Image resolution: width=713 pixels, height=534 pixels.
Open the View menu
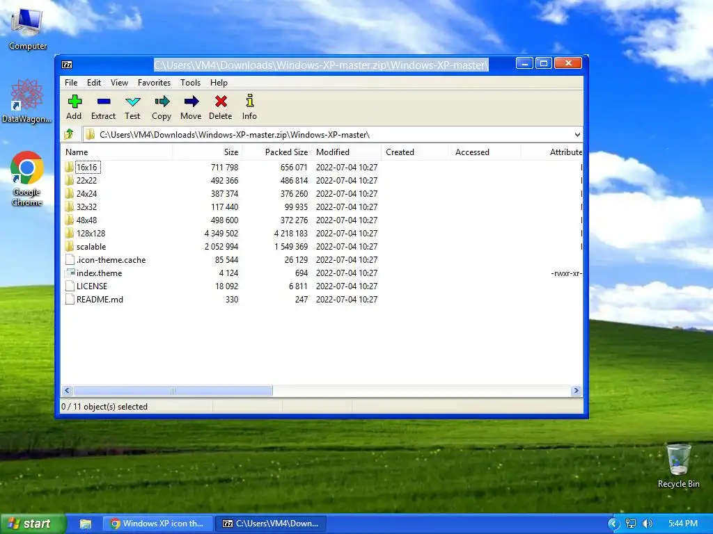[x=119, y=83]
